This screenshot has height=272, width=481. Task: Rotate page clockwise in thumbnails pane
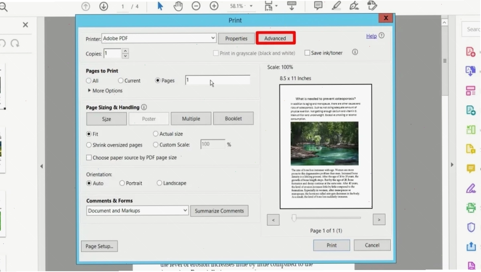point(15,44)
